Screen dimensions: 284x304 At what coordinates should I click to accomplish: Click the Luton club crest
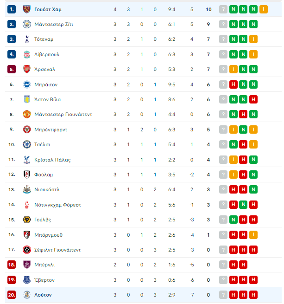point(27,295)
